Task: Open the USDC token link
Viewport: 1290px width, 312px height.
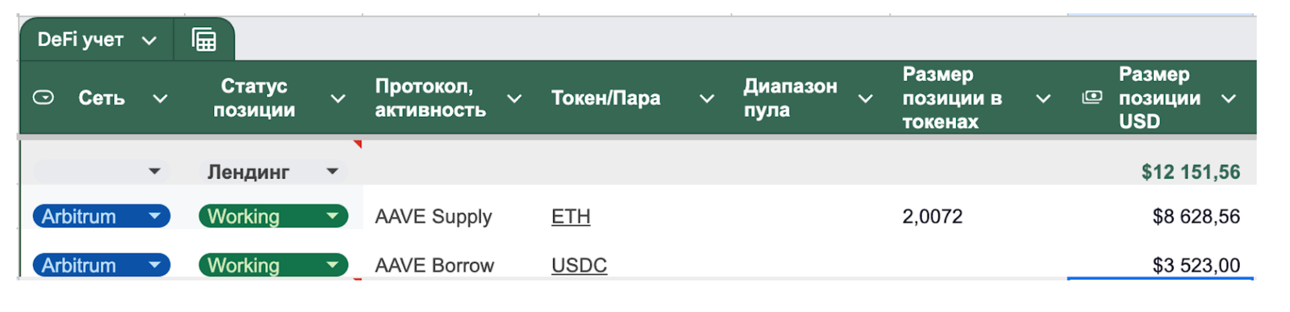Action: coord(579,265)
